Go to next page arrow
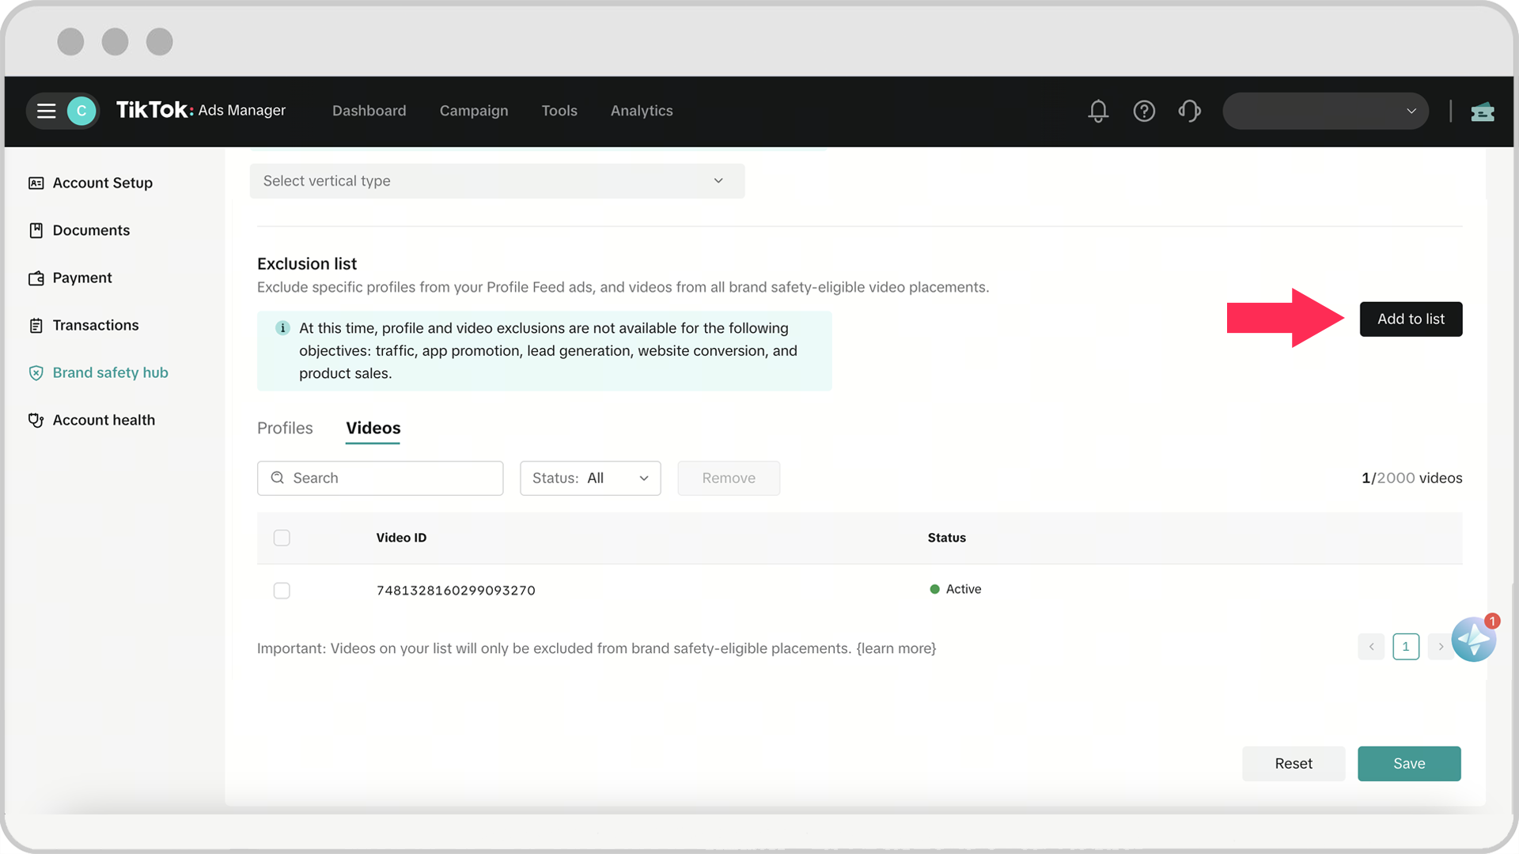Viewport: 1519px width, 854px height. tap(1441, 647)
